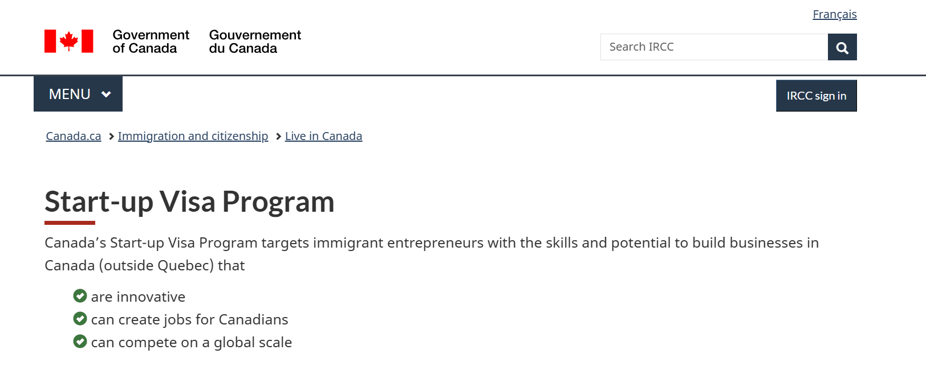This screenshot has height=366, width=926.
Task: Switch the page to Français
Action: click(835, 14)
